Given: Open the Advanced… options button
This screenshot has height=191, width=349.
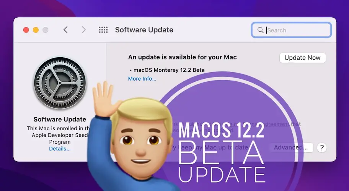Looking at the screenshot, I should [291, 147].
